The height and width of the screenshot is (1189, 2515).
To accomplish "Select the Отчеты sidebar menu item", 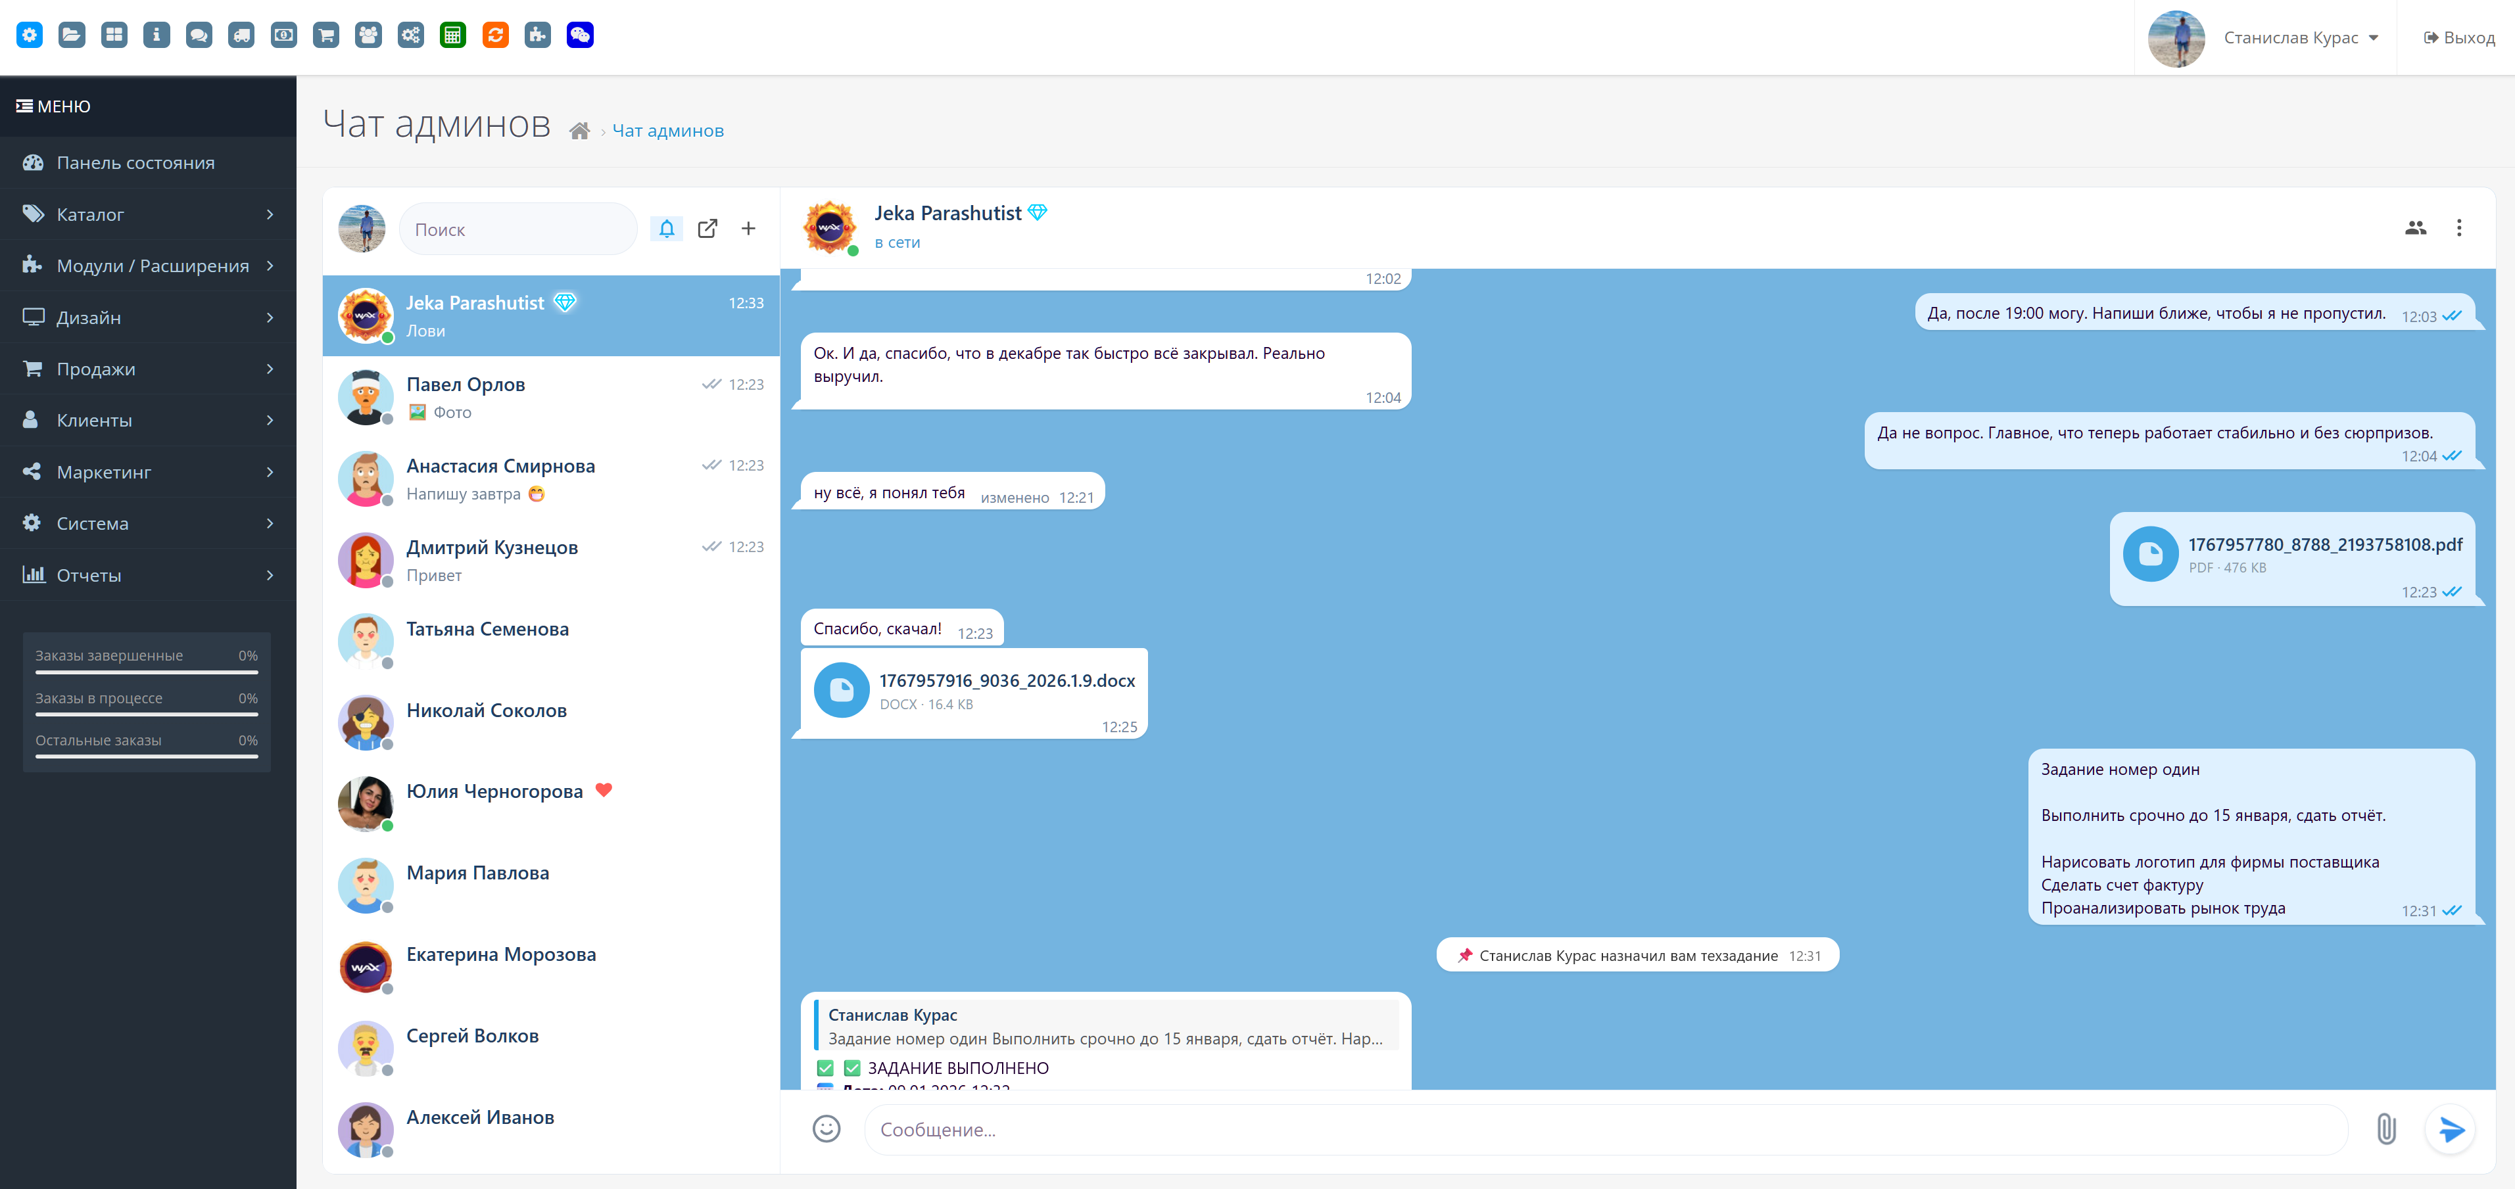I will pos(147,575).
